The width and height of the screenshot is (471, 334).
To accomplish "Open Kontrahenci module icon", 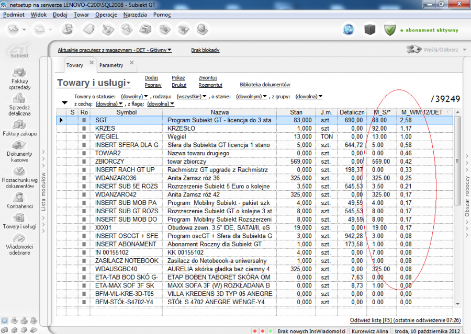I will 19,197.
